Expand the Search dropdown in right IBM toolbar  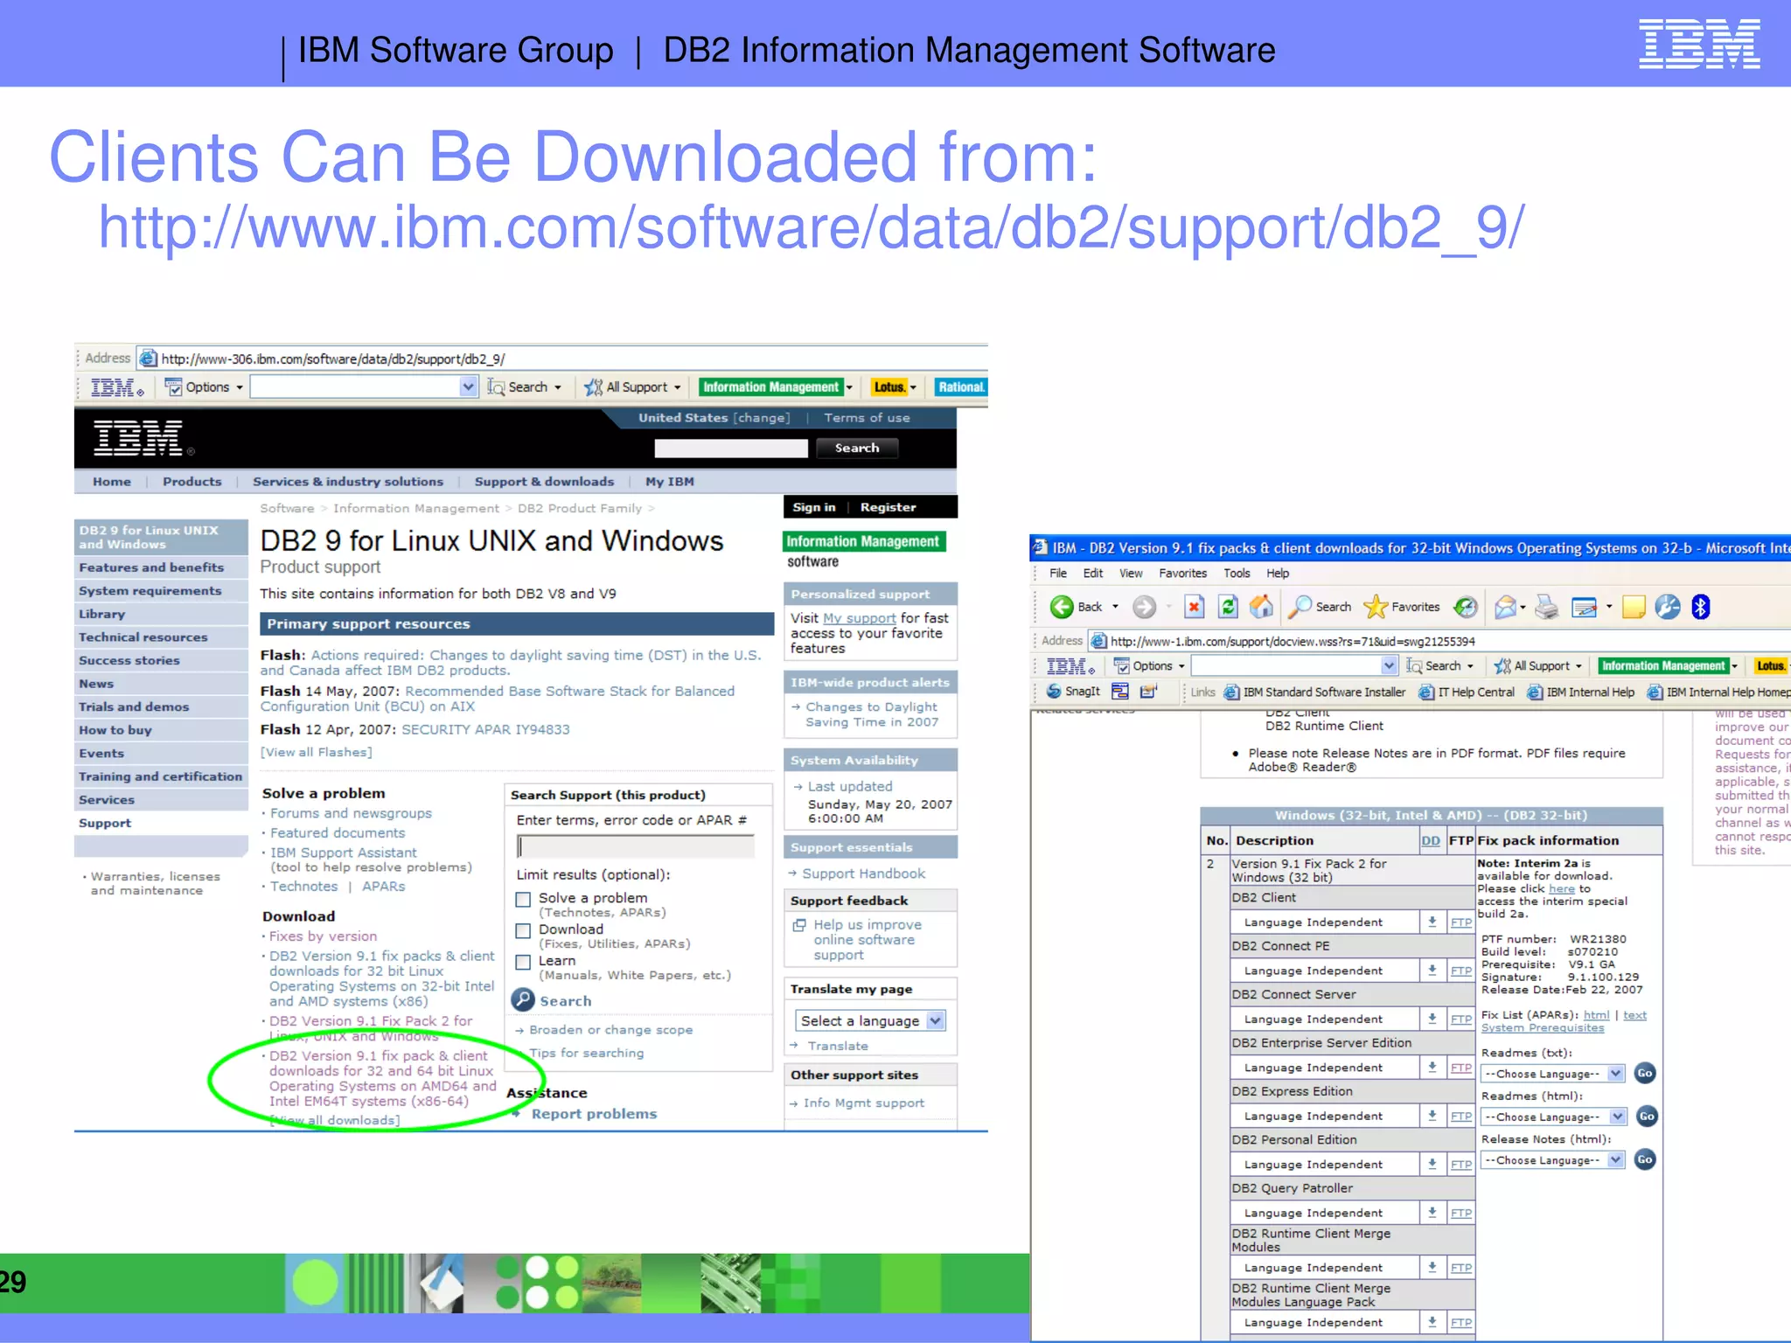pos(1470,666)
